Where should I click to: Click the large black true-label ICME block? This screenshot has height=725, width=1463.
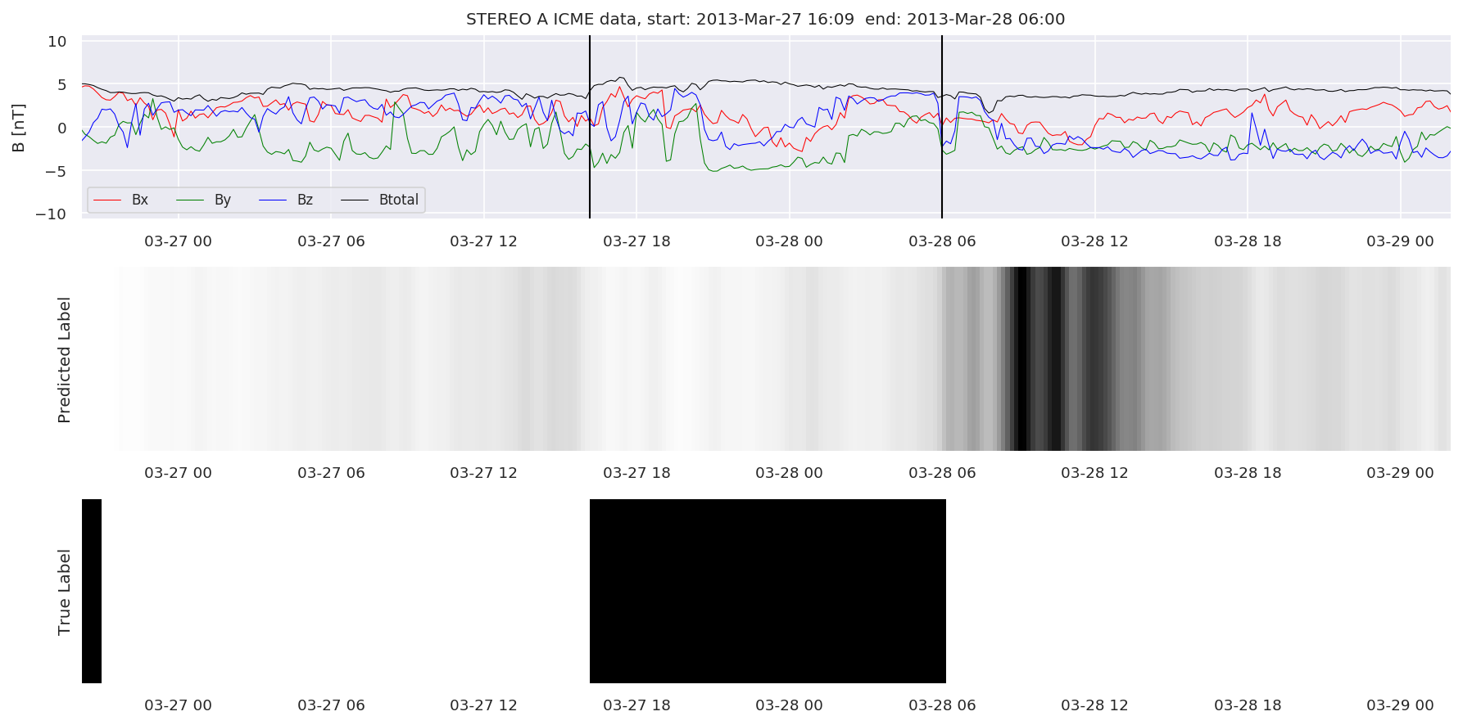(768, 591)
